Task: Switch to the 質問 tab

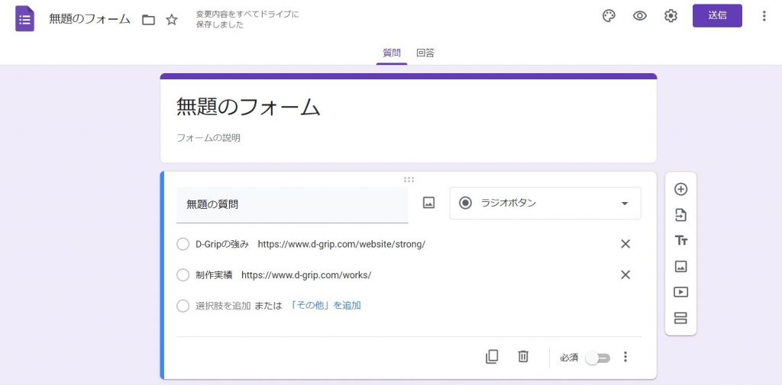Action: (x=392, y=53)
